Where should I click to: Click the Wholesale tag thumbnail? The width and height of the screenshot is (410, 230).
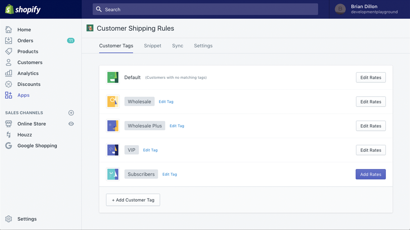(x=113, y=102)
